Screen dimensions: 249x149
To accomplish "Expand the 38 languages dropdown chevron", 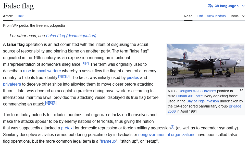I will pyautogui.click(x=243, y=6).
